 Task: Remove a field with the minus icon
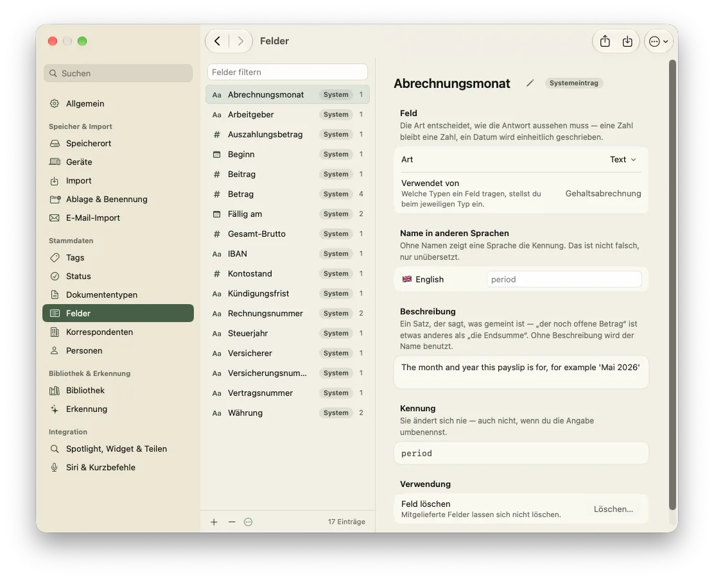232,522
